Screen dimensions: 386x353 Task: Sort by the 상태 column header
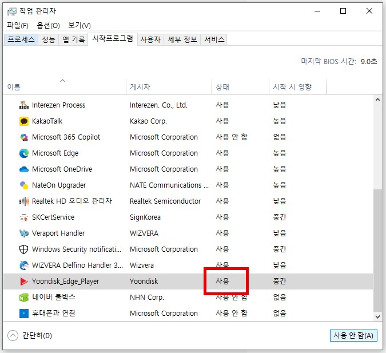pyautogui.click(x=240, y=87)
